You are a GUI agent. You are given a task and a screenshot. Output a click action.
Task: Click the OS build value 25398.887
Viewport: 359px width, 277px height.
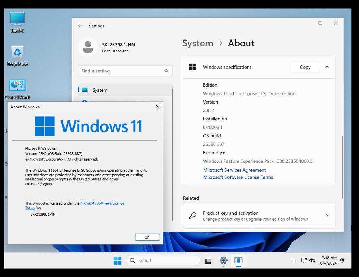[x=213, y=144]
